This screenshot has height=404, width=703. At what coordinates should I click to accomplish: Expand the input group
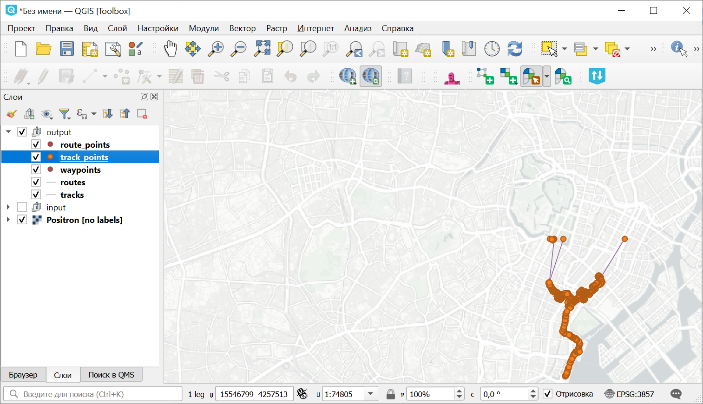click(x=8, y=207)
